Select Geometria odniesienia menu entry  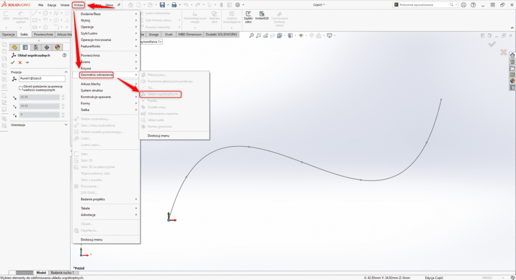pos(97,75)
